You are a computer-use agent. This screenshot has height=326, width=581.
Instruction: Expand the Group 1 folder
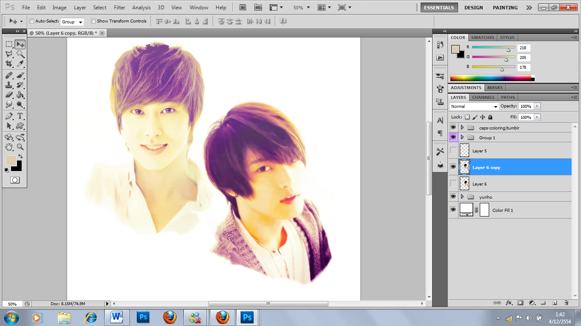[462, 137]
